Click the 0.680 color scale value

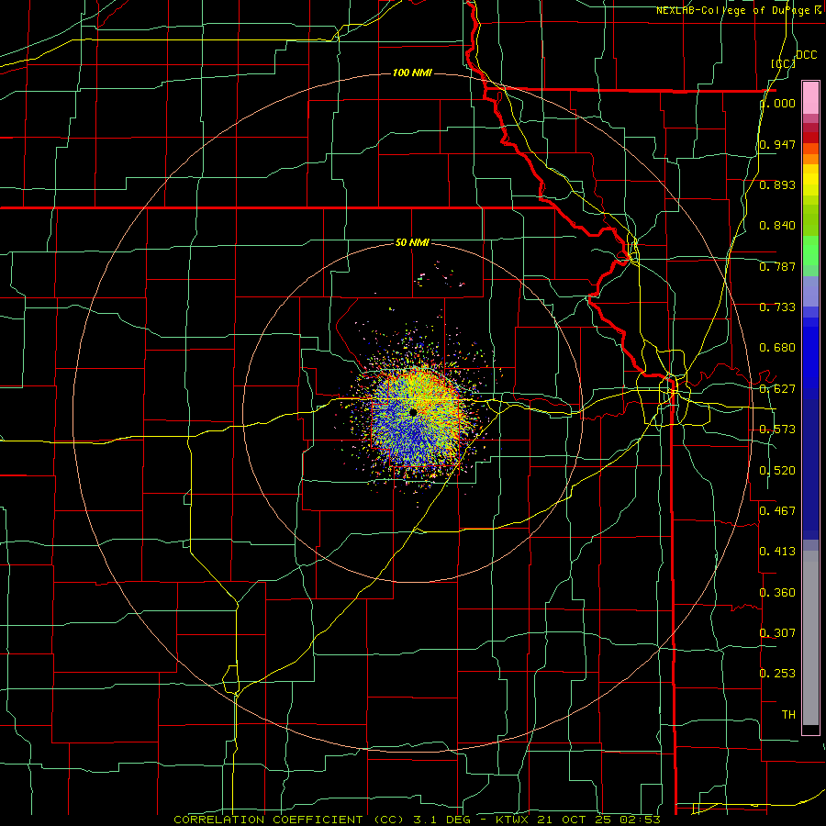[x=777, y=348]
